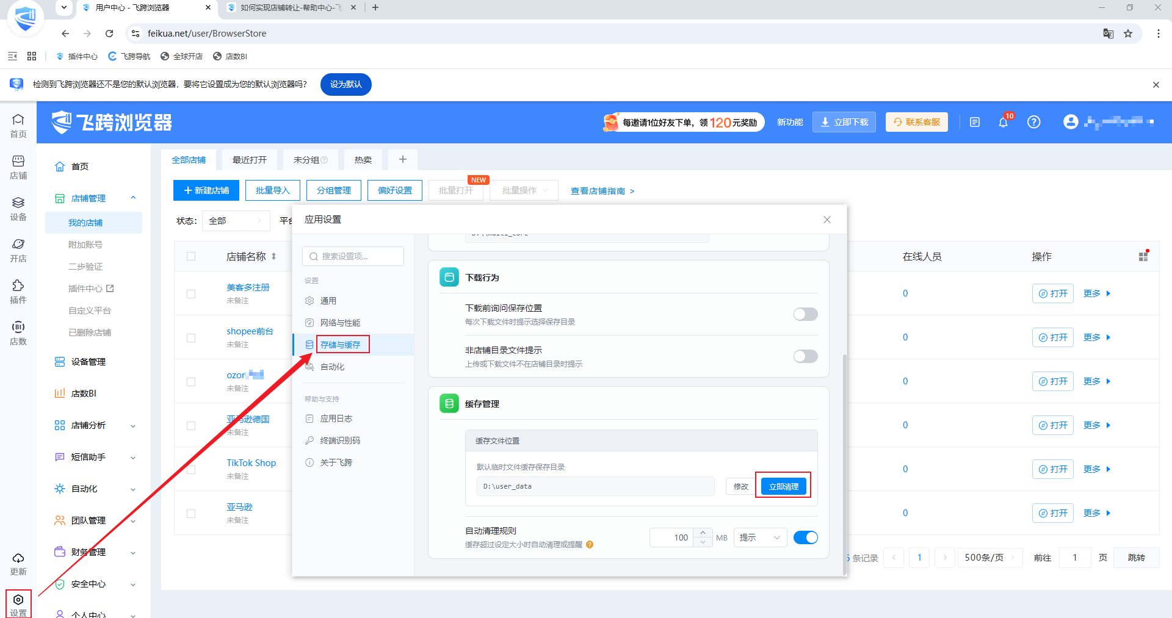Viewport: 1172px width, 618px height.
Task: Click the help icon beside 自动清理规则
Action: point(590,545)
